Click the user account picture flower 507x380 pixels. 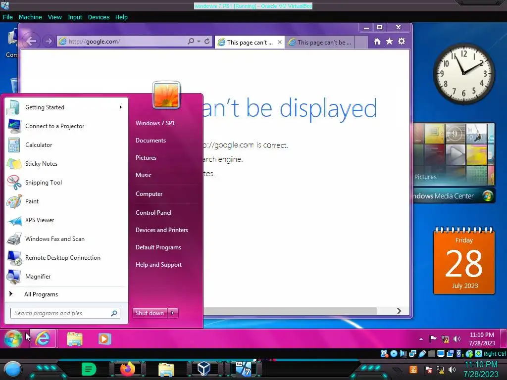click(166, 95)
